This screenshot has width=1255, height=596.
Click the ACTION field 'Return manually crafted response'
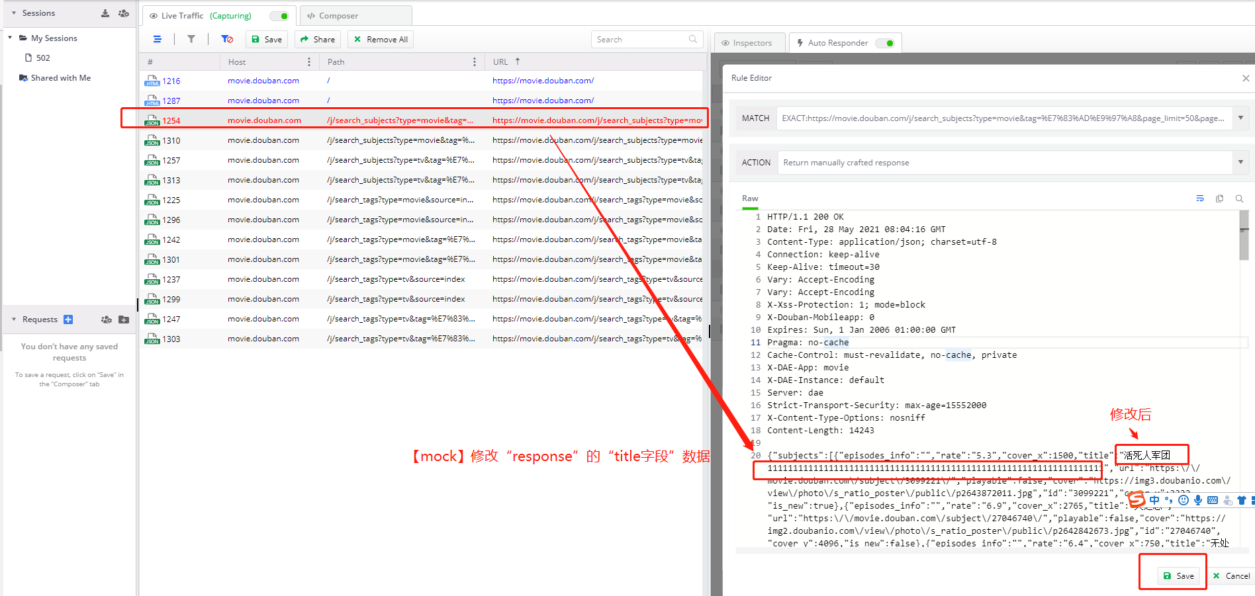pos(1004,163)
